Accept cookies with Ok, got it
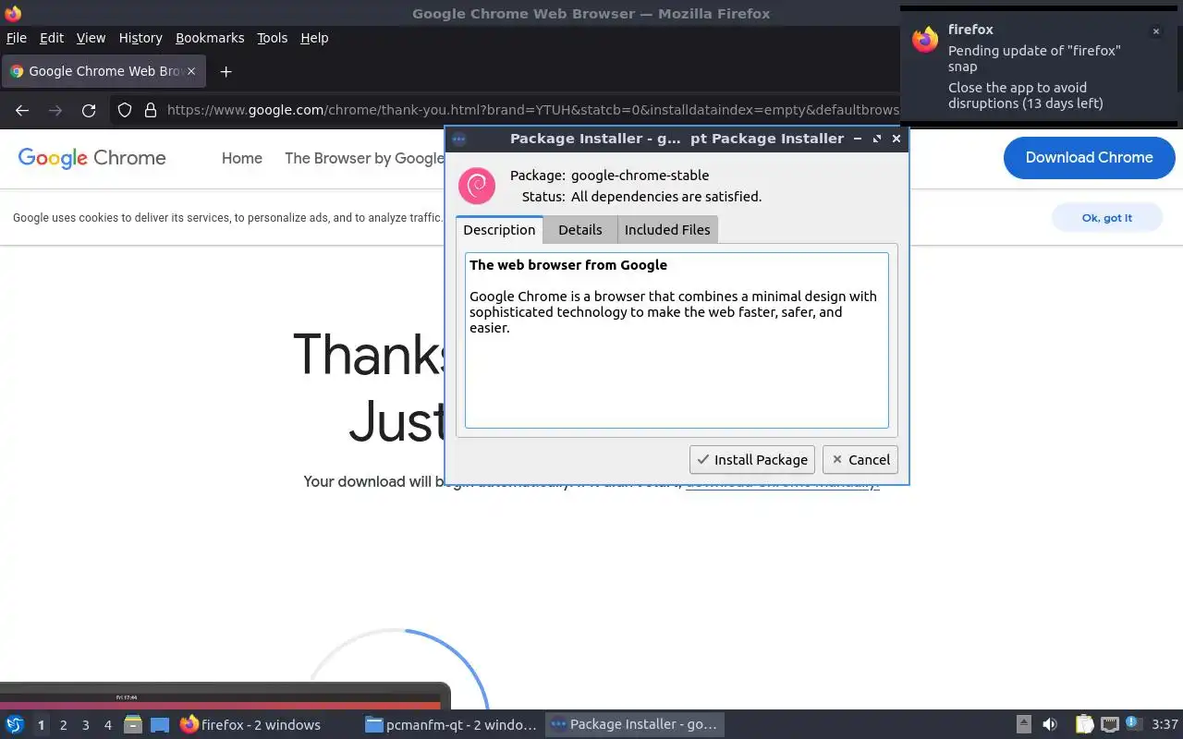 click(1106, 218)
